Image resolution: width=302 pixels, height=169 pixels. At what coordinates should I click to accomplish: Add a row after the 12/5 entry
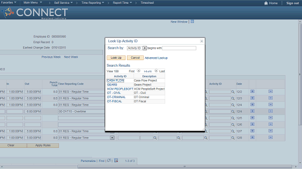pyautogui.click(x=252, y=118)
